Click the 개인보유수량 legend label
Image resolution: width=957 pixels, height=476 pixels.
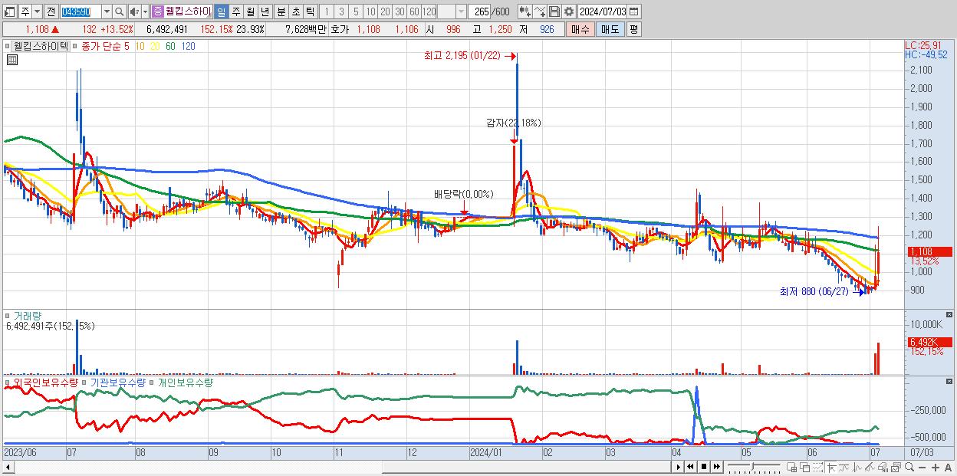186,382
